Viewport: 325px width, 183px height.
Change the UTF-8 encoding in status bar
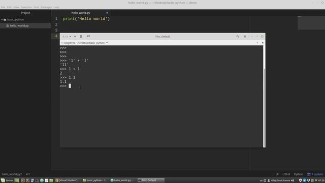pos(286,174)
